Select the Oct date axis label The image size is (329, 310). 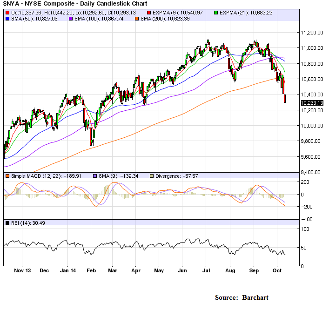(277, 270)
